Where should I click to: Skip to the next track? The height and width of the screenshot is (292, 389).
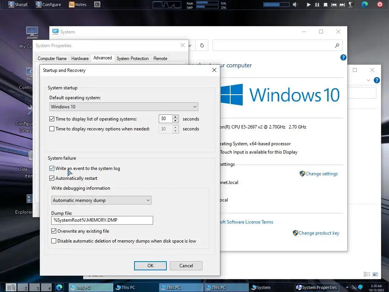[x=342, y=5]
